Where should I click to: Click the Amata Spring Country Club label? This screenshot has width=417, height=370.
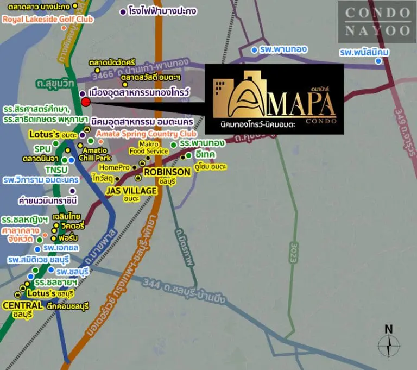click(146, 134)
